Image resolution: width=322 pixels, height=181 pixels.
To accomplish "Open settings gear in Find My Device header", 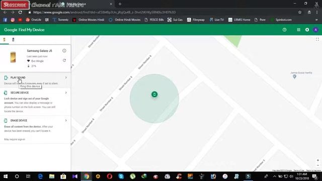I will 307,30.
